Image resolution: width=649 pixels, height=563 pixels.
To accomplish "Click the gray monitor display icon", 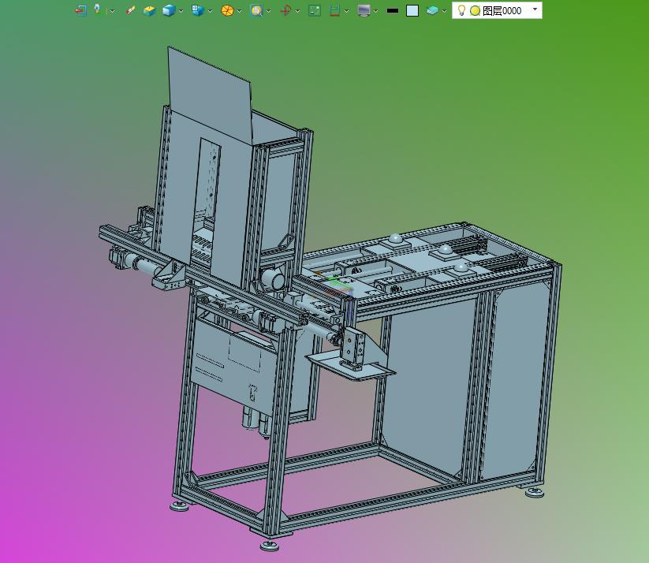I will click(364, 10).
